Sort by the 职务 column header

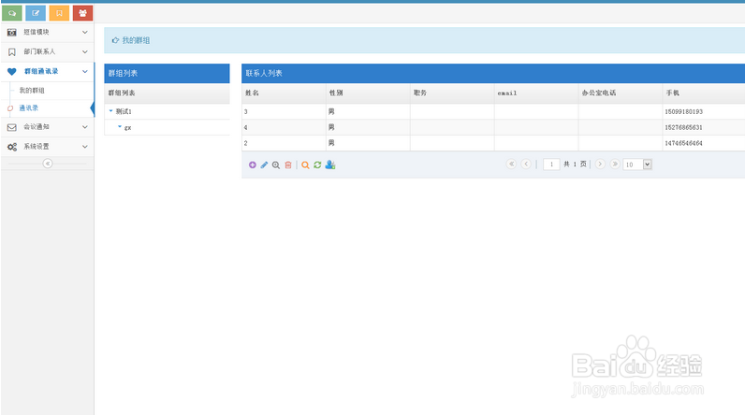click(x=452, y=93)
